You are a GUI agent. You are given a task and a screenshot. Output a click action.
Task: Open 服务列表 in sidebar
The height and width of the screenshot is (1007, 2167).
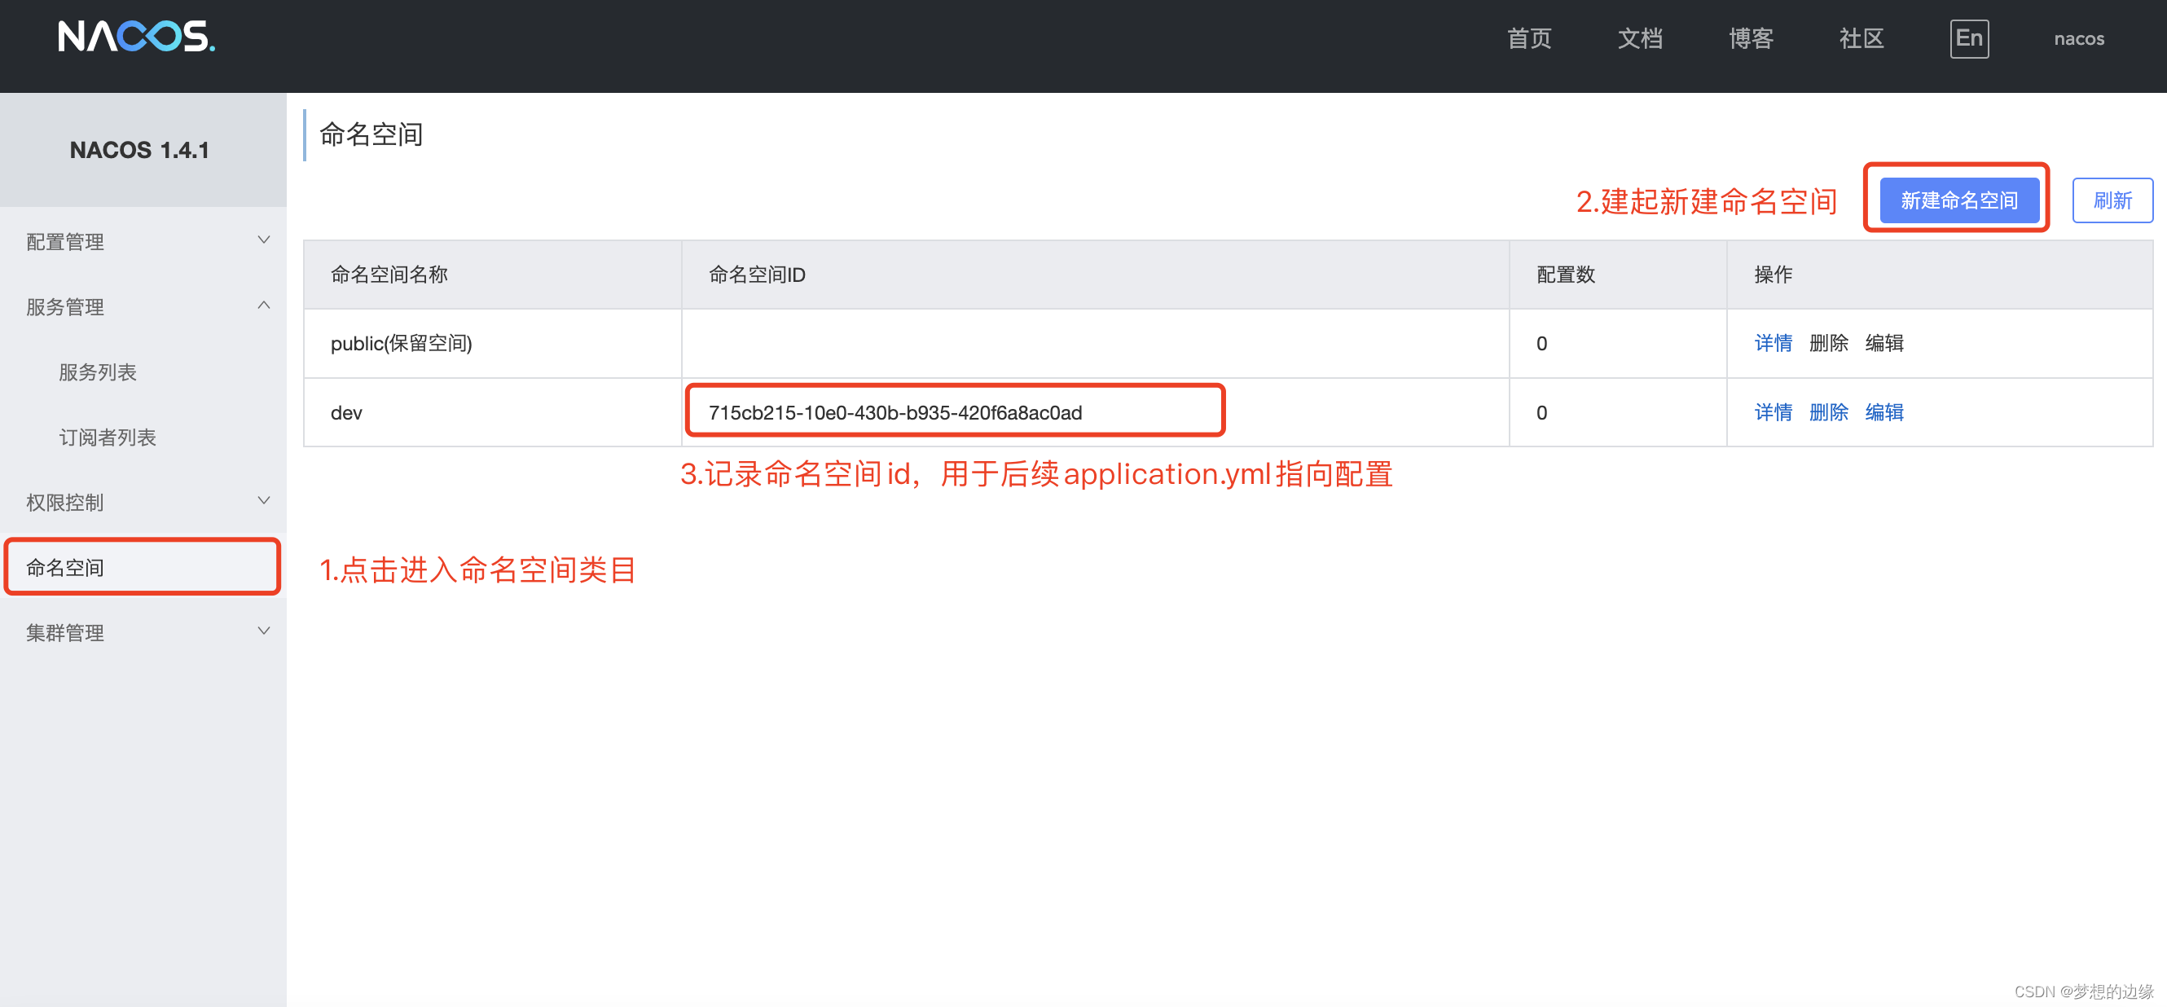point(98,372)
